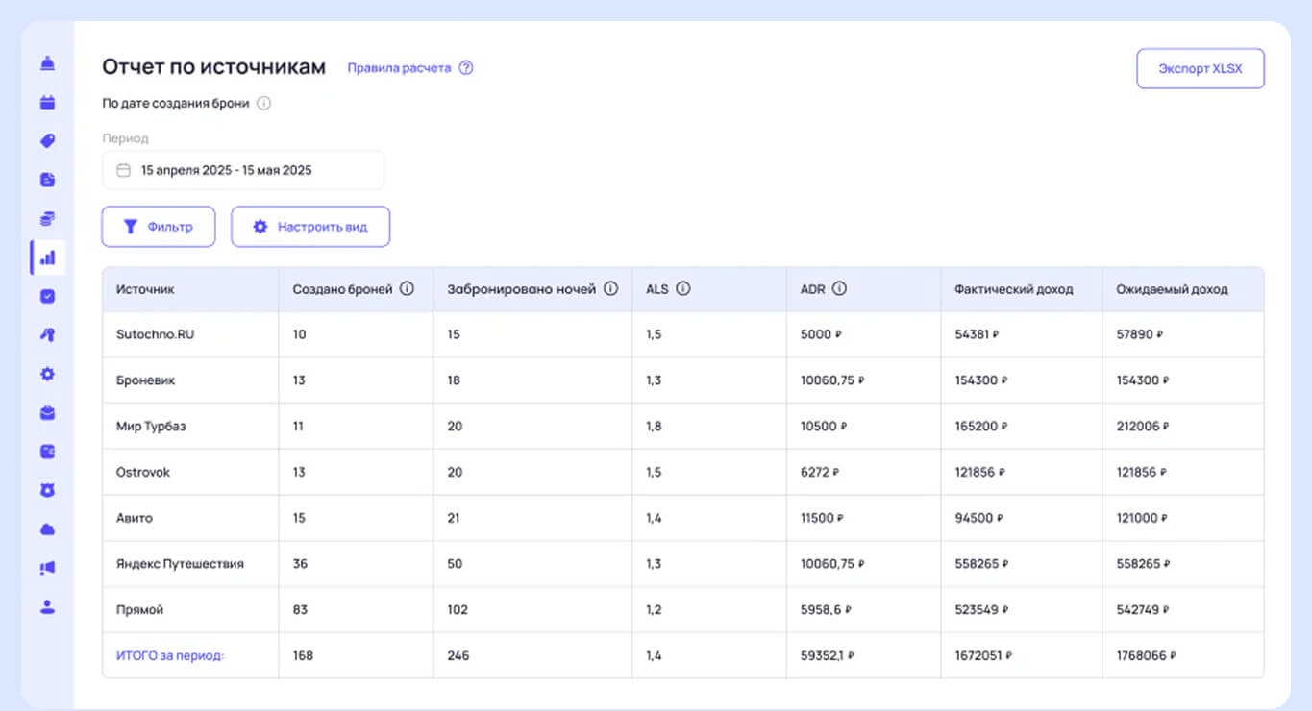Open the concierge bell sidebar icon
Image resolution: width=1312 pixels, height=711 pixels.
click(x=47, y=63)
